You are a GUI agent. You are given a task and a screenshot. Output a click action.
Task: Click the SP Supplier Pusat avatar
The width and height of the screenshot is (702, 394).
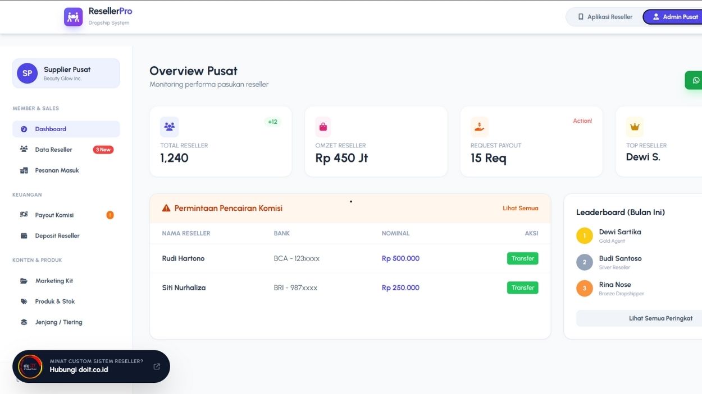pyautogui.click(x=26, y=73)
